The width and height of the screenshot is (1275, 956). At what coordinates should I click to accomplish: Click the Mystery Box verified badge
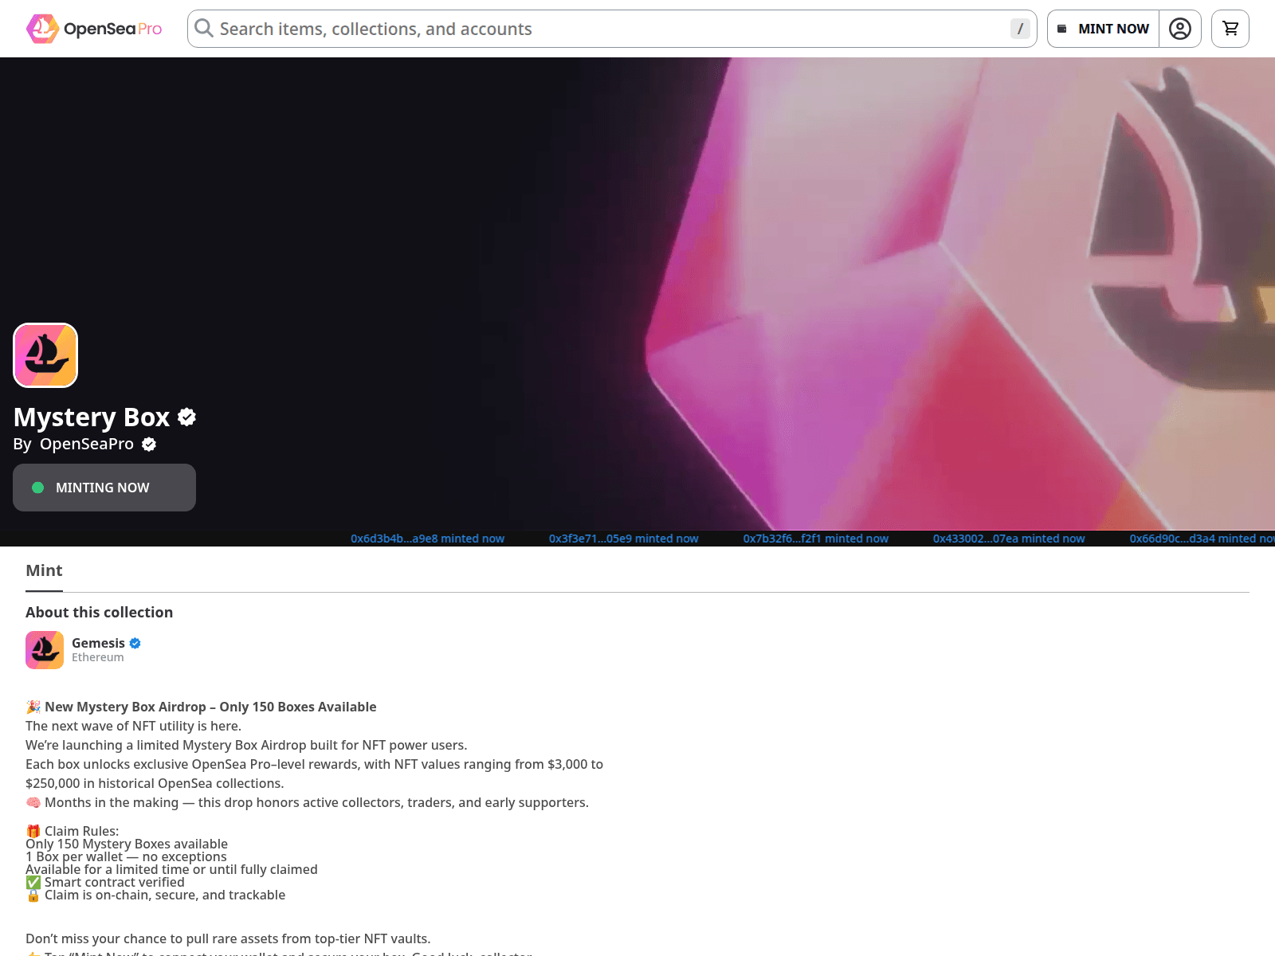[x=187, y=417]
